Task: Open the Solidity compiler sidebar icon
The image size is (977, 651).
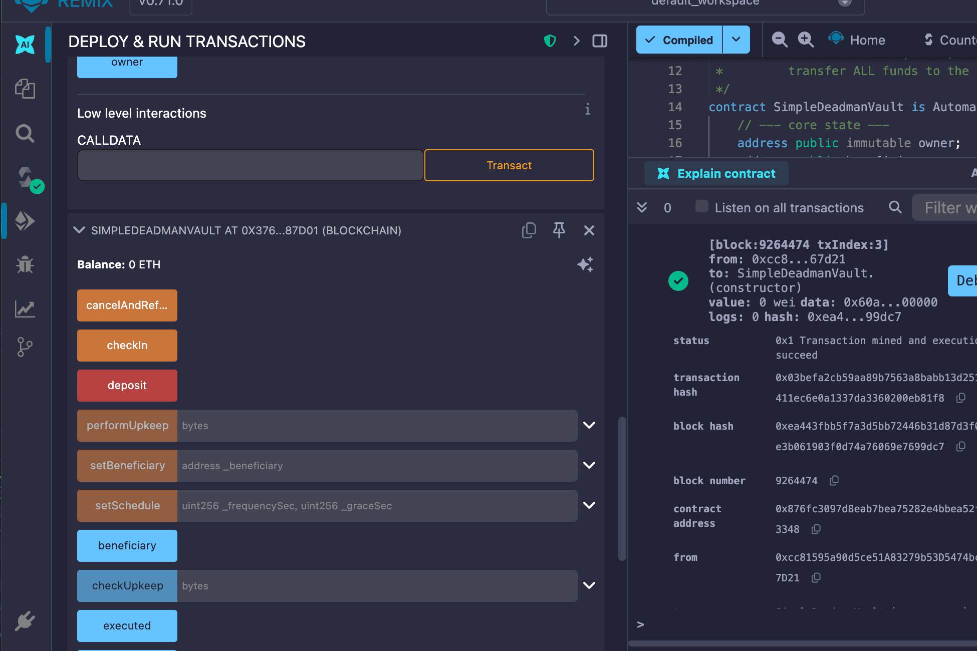Action: pyautogui.click(x=26, y=178)
